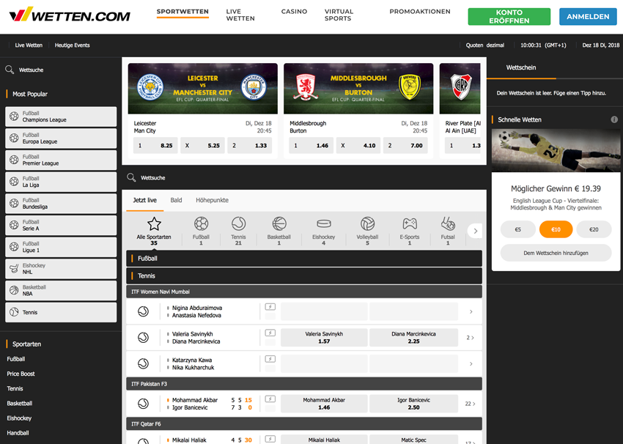Filter live events by Volleyball icon

click(x=367, y=224)
